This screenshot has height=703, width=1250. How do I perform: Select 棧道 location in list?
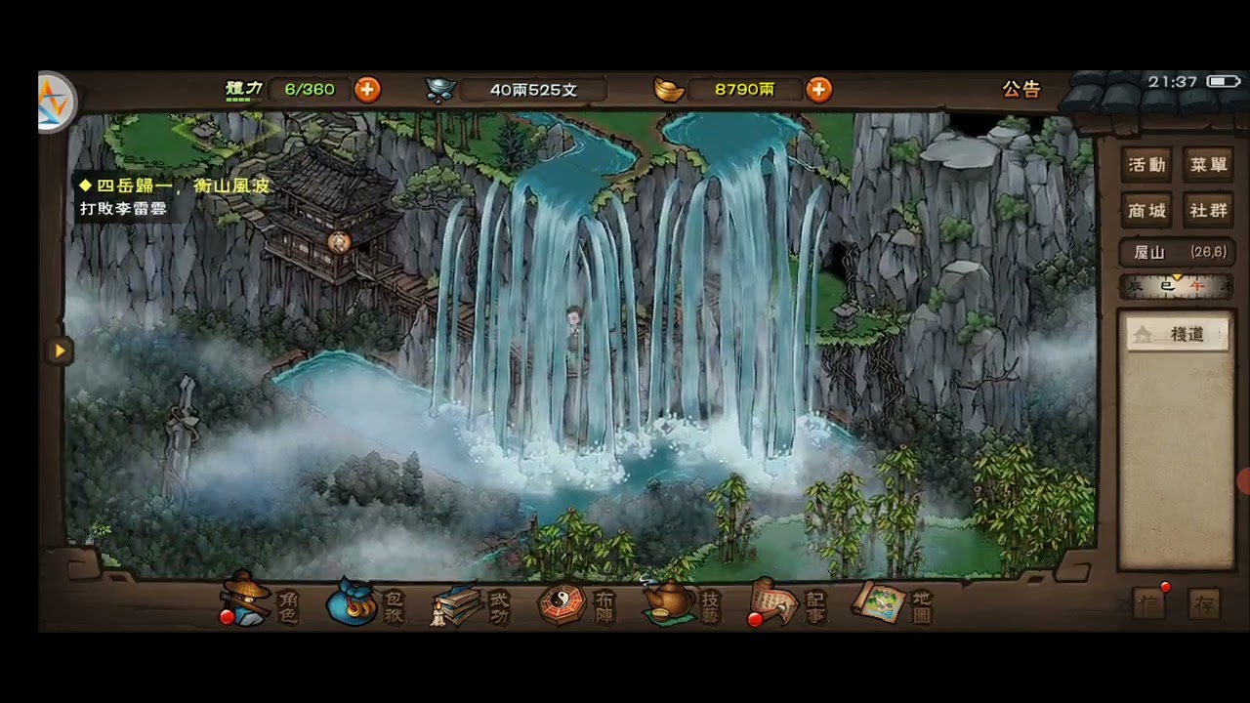pos(1177,334)
